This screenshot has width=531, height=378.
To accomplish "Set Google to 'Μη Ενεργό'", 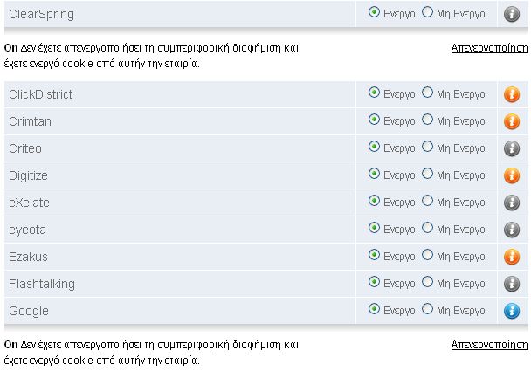I will click(427, 309).
